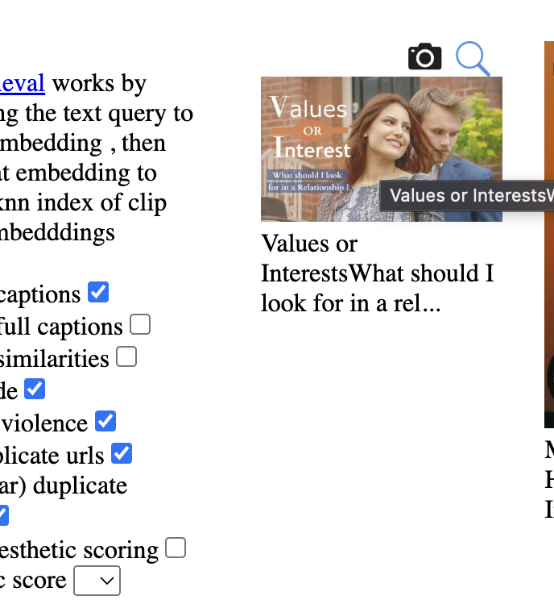This screenshot has width=554, height=600.
Task: Turn on the similarities checkbox
Action: click(126, 356)
